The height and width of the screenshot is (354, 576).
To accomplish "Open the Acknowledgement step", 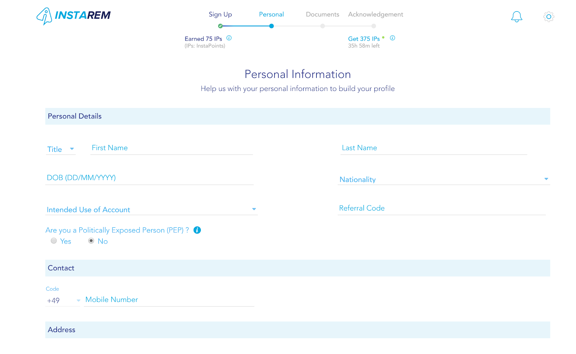I will click(375, 14).
